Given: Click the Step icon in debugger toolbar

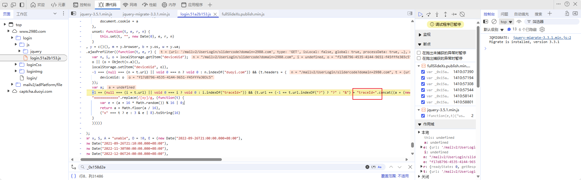Looking at the screenshot, I should click(x=454, y=14).
